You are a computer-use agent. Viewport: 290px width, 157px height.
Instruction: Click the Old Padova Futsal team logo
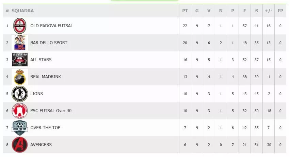click(20, 26)
